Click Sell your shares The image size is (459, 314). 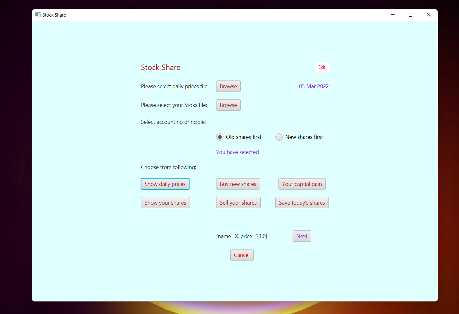coord(238,202)
